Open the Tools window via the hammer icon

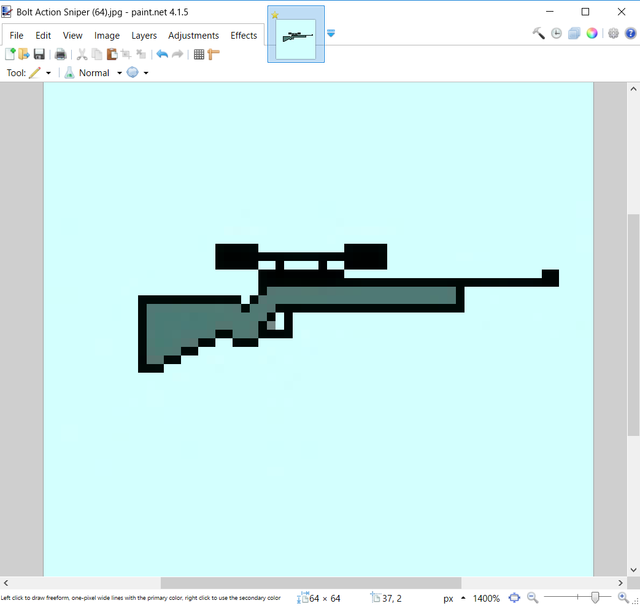click(x=539, y=33)
